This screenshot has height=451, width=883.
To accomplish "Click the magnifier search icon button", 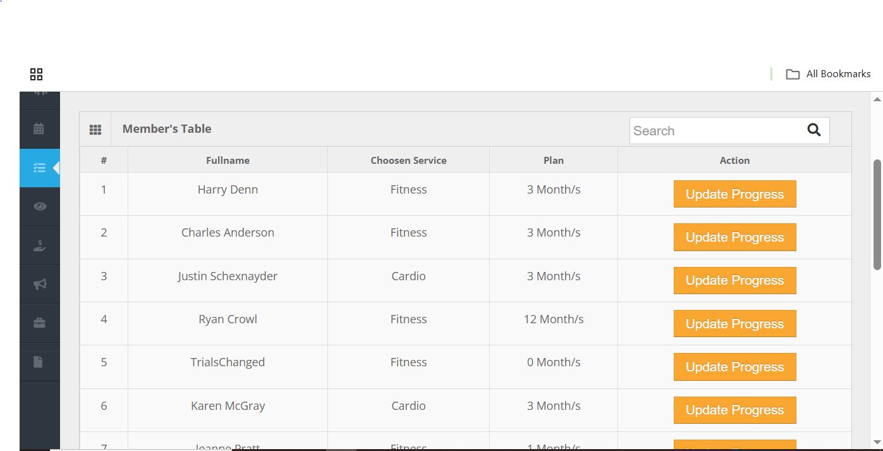I will [813, 130].
